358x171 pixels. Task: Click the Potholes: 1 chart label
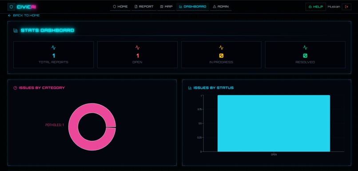pyautogui.click(x=55, y=125)
